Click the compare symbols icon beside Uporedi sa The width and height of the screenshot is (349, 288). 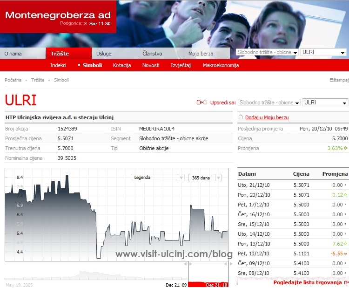[x=202, y=103]
